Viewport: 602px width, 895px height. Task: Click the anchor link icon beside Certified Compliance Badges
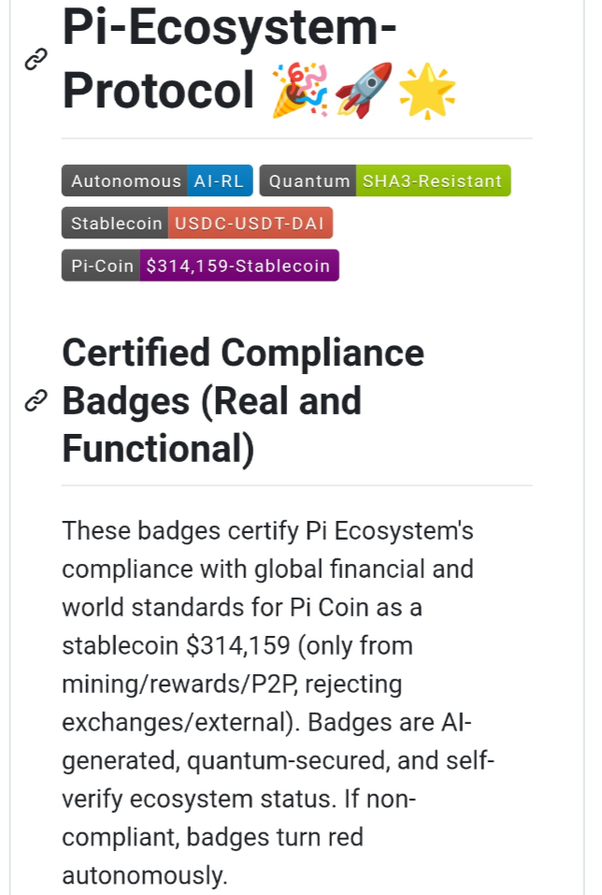click(36, 401)
